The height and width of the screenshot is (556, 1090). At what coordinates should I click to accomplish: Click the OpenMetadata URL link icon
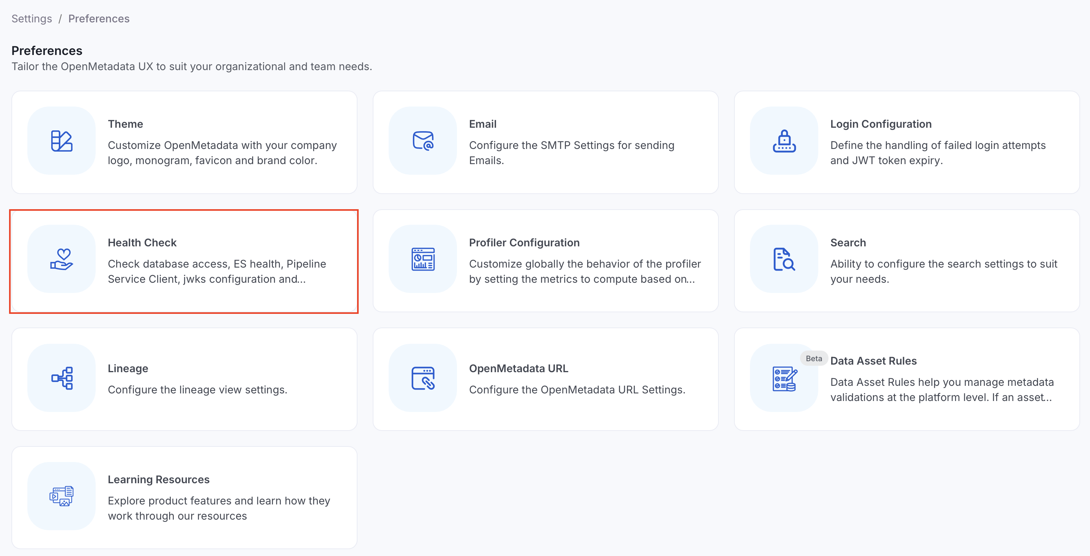pos(423,378)
